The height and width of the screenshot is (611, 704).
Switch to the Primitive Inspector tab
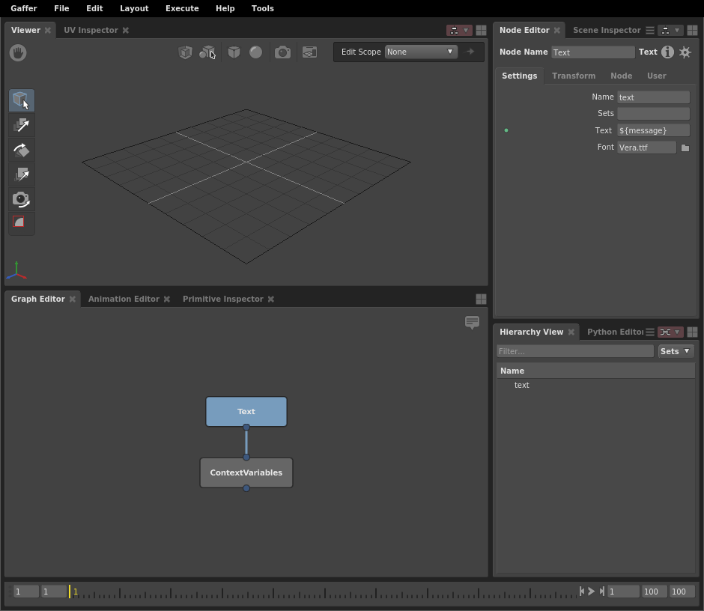click(222, 299)
